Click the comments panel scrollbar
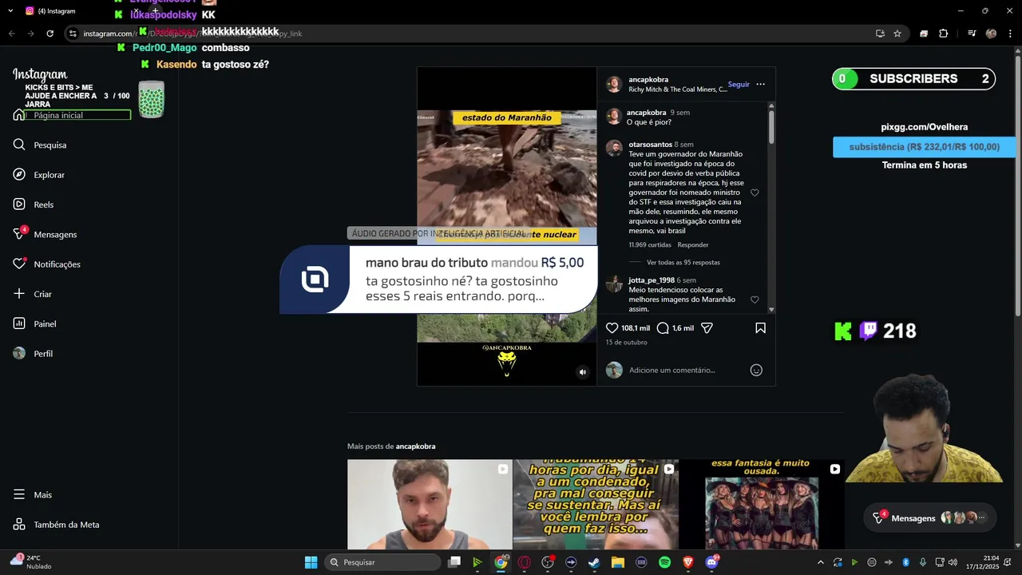The width and height of the screenshot is (1022, 575). point(771,127)
